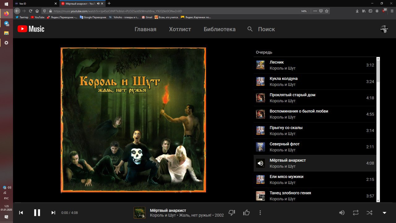Screen dimensions: 396x223
Task: Click the 140% zoom level indicator
Action: pos(304,11)
